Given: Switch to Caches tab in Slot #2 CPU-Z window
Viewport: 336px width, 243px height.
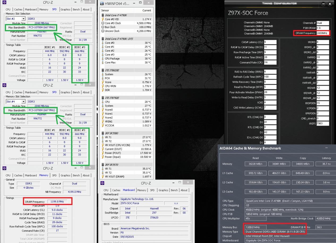Looking at the screenshot, I should click(x=18, y=10).
